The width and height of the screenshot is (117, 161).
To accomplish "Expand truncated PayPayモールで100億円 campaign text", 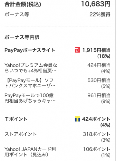I will [x=30, y=98].
